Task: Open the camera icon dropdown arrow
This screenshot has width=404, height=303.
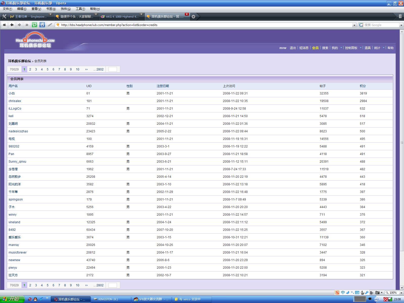Action: (382, 293)
